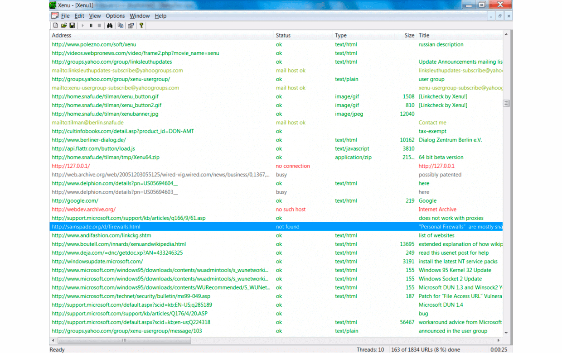Open the Help menu in the menu bar
The width and height of the screenshot is (562, 353).
pyautogui.click(x=160, y=16)
